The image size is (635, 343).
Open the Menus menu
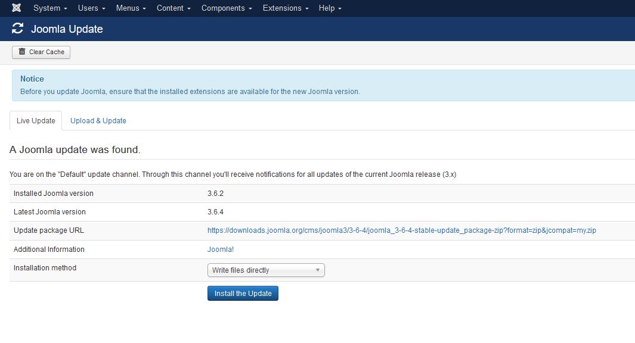point(128,8)
